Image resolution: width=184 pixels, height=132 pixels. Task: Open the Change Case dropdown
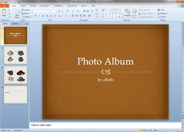[60, 16]
